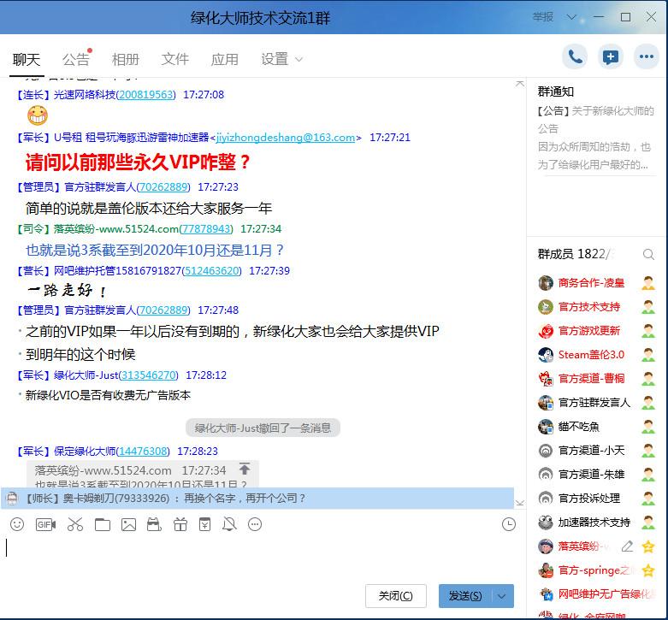
Task: Start a group voice call
Action: click(575, 56)
